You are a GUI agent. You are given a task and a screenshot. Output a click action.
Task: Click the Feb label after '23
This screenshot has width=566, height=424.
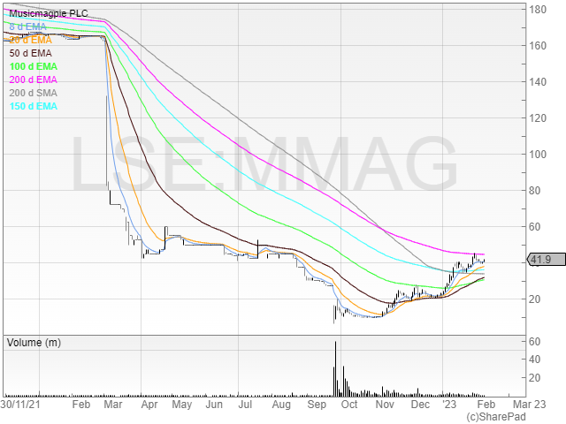coord(486,405)
